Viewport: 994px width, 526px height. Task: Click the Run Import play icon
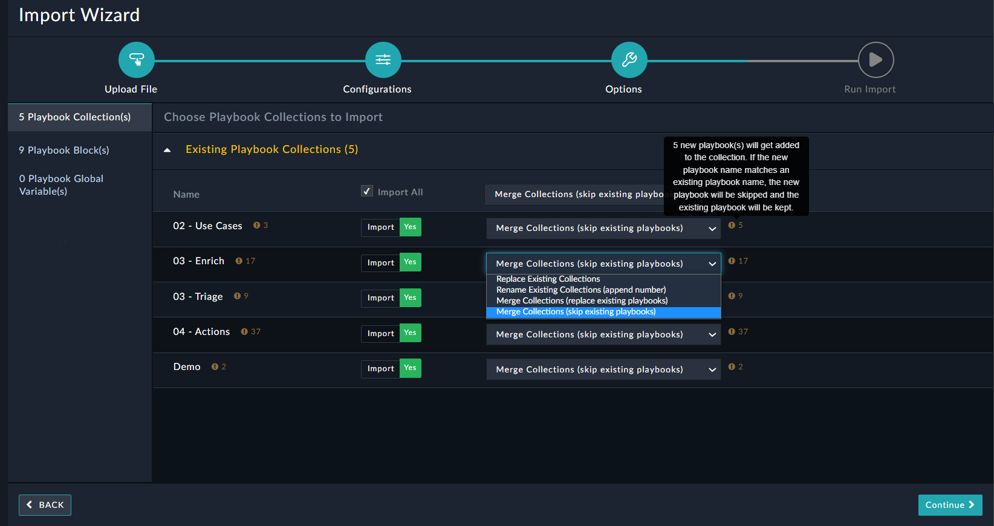point(876,60)
